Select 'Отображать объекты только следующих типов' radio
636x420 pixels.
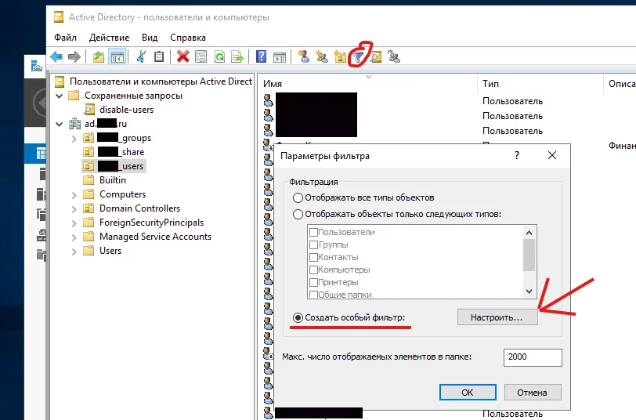point(298,214)
